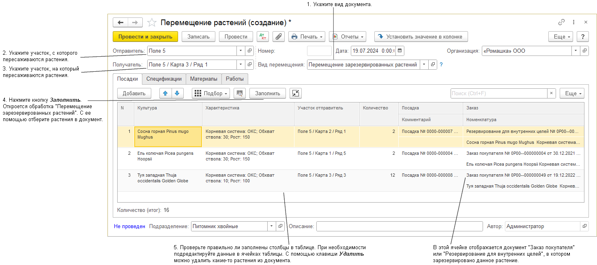Click the Провести и закрыть button
597x265 pixels.
coord(145,36)
